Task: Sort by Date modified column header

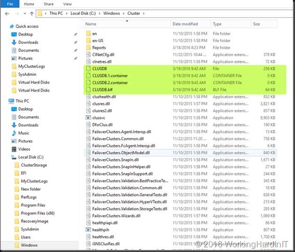Action: 185,24
